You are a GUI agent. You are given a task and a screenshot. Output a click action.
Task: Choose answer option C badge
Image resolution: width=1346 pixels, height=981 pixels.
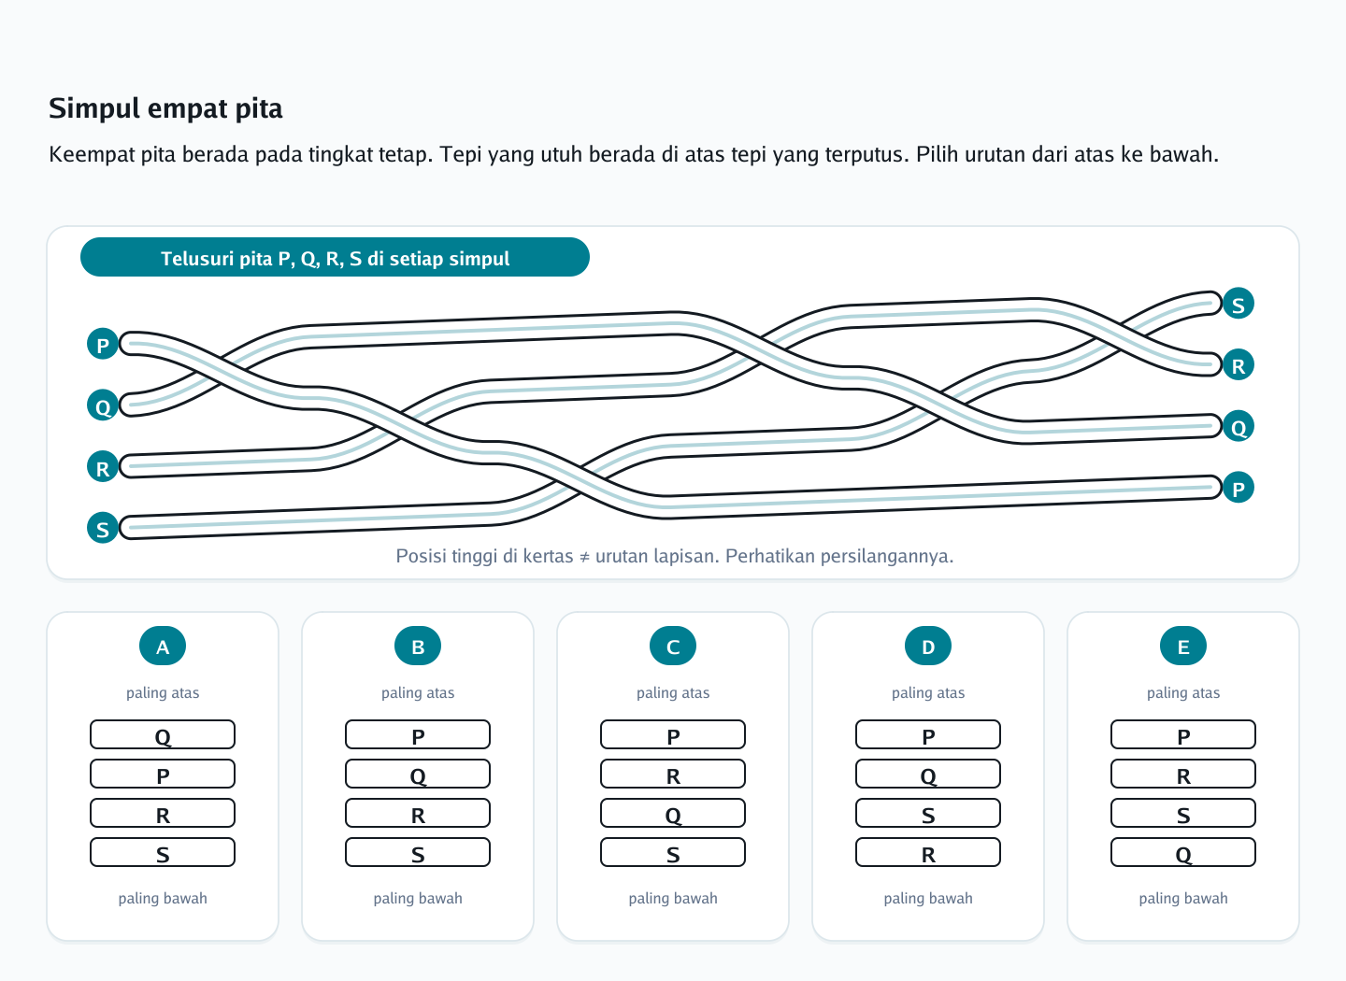[673, 646]
